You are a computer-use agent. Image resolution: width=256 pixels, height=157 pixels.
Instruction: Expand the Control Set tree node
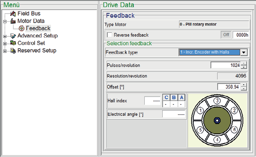pos(5,44)
